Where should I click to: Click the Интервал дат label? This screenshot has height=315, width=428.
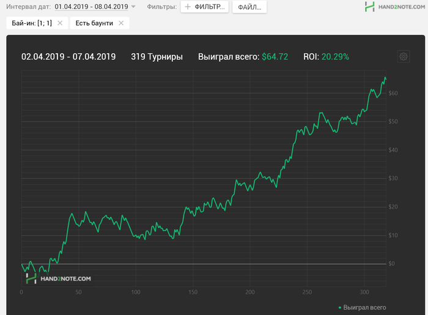28,7
